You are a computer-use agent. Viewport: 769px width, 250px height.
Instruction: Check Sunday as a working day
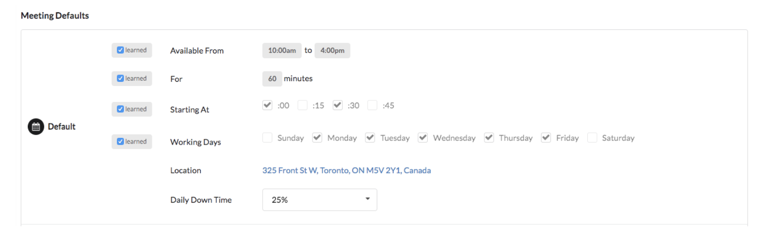point(267,137)
